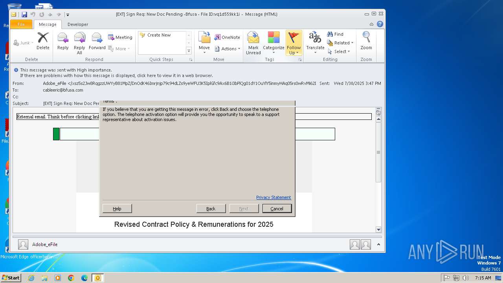The image size is (503, 283).
Task: Click the vertical scrollbar thumb in the message pane
Action: [378, 152]
